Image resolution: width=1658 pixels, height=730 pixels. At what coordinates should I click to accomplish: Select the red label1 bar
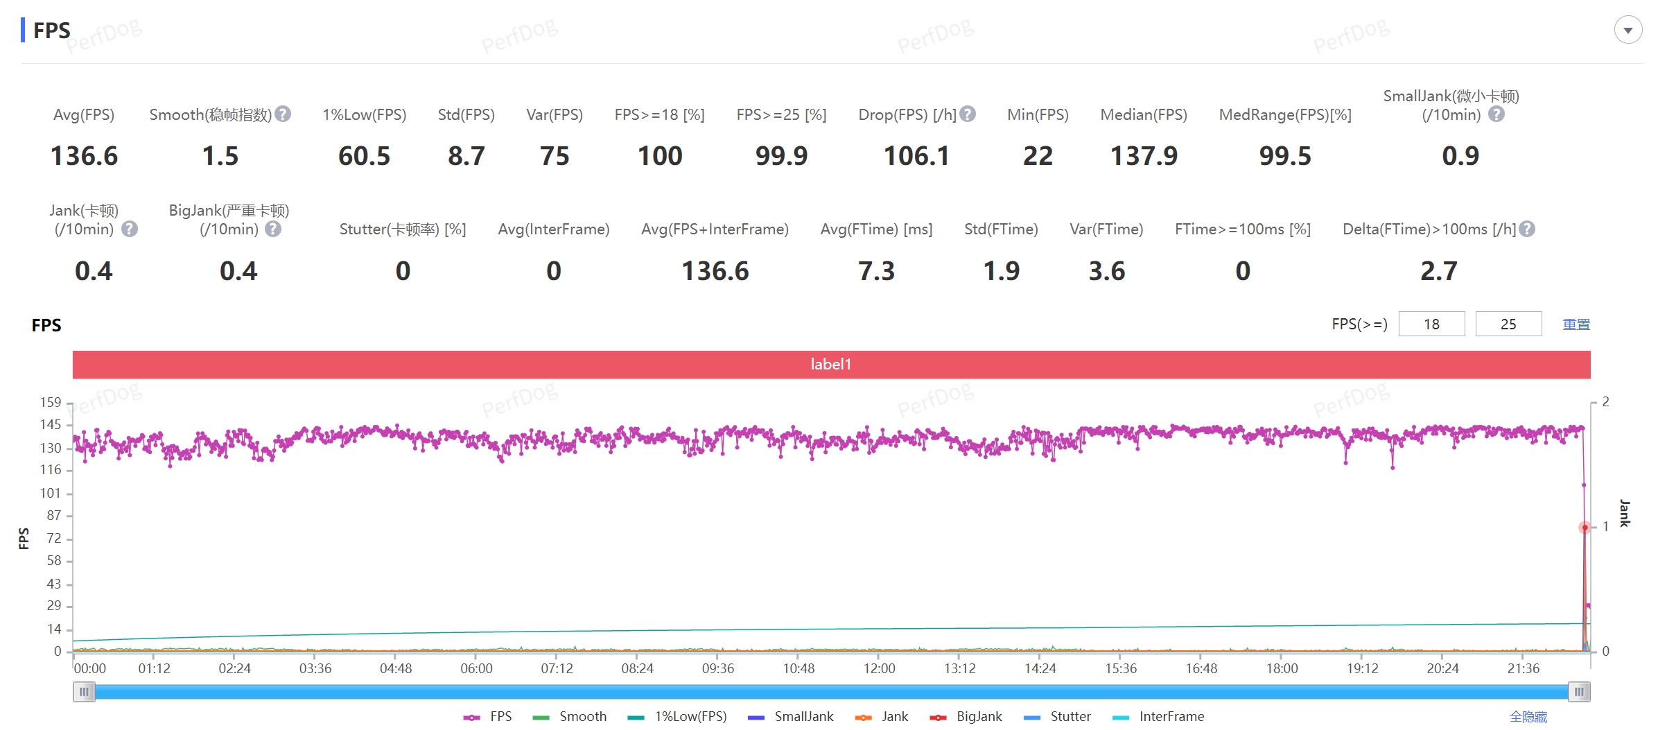click(831, 365)
